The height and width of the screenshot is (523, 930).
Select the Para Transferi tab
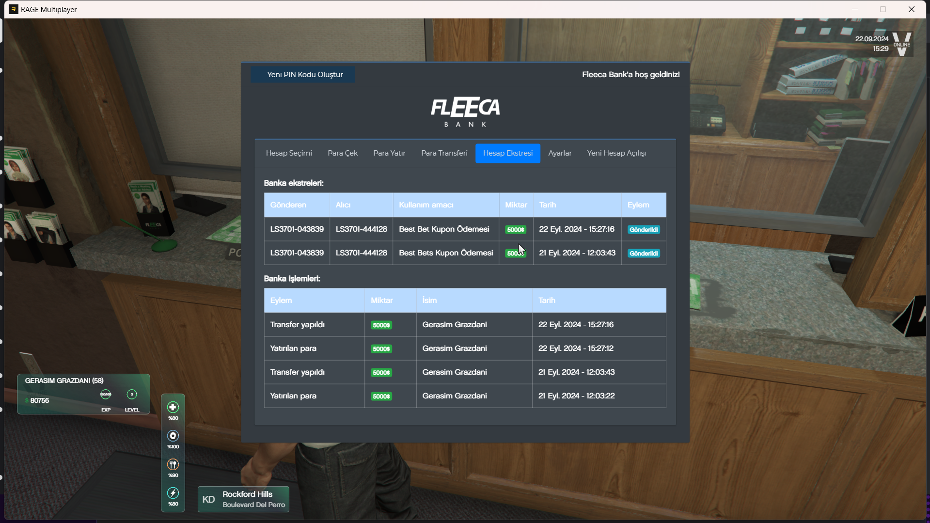tap(444, 153)
